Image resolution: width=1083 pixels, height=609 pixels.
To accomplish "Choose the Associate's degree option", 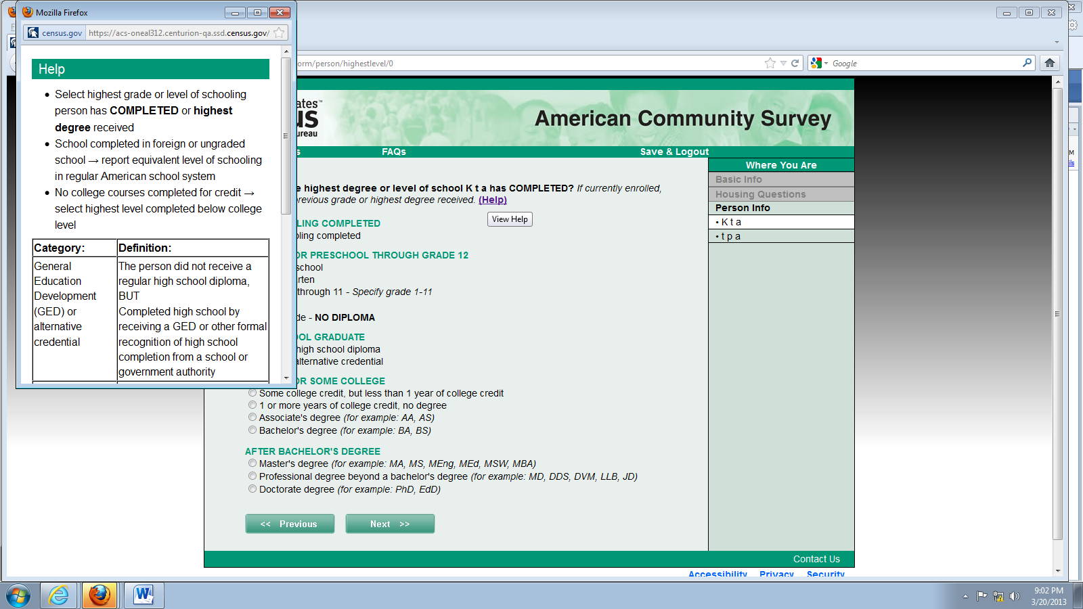I will (252, 418).
